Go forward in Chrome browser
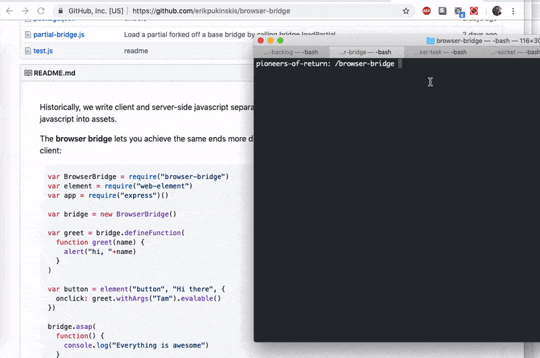The width and height of the screenshot is (540, 358). point(25,11)
